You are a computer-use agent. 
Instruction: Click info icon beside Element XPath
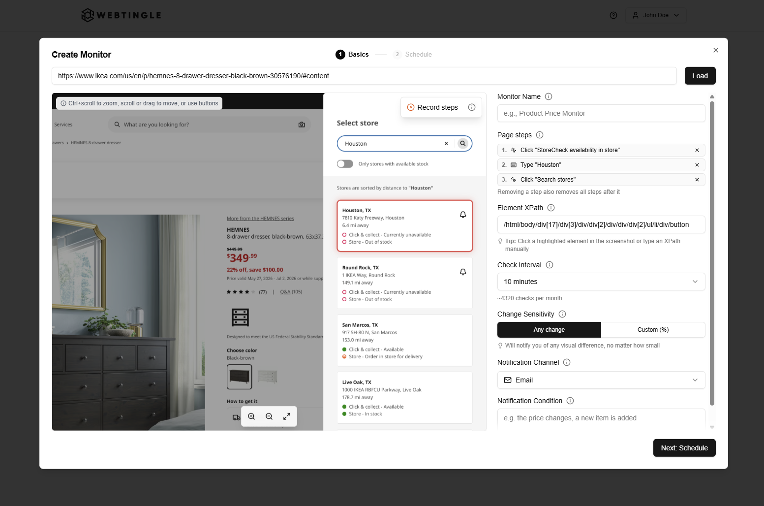click(551, 208)
